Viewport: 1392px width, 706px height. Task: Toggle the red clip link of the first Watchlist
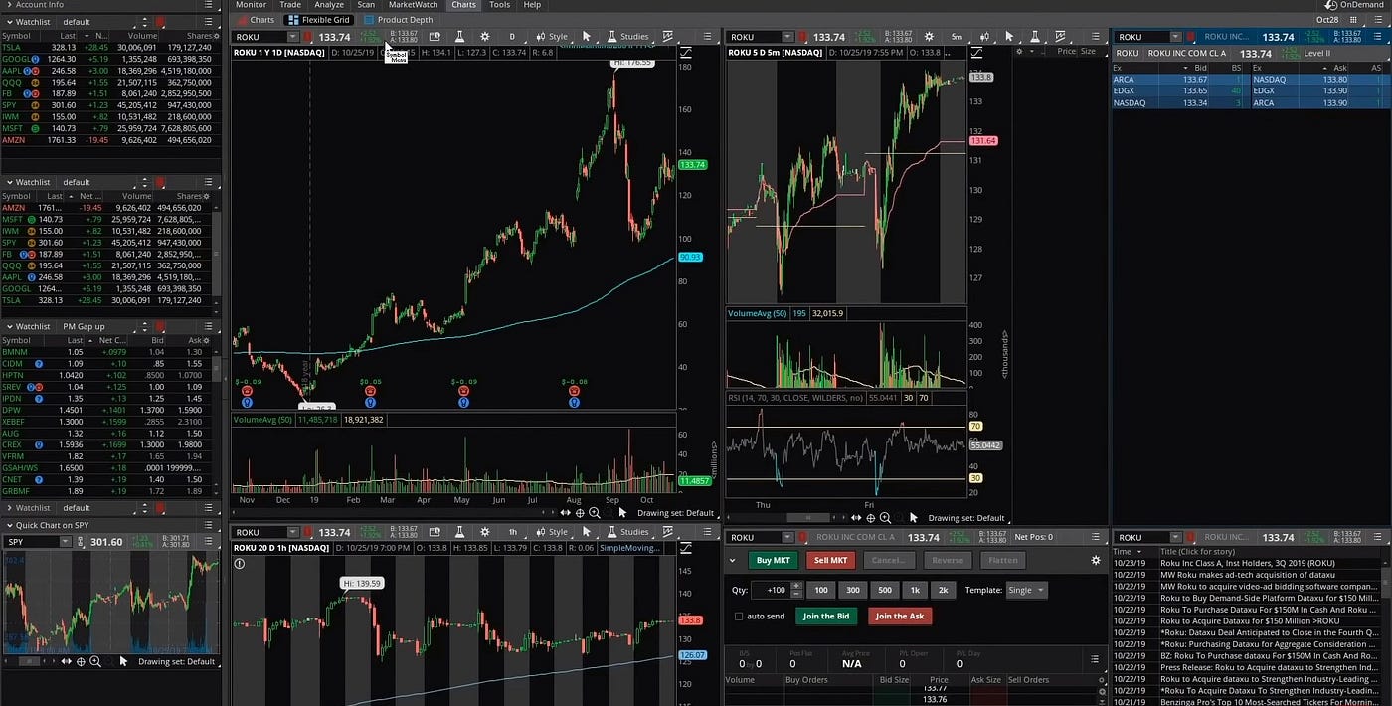[x=160, y=22]
